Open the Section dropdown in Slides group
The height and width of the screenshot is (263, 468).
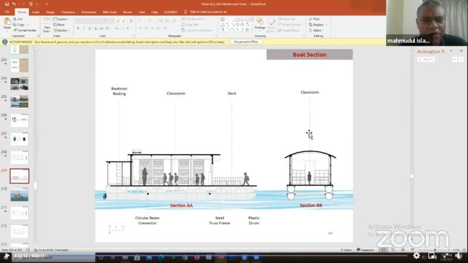tap(63, 30)
